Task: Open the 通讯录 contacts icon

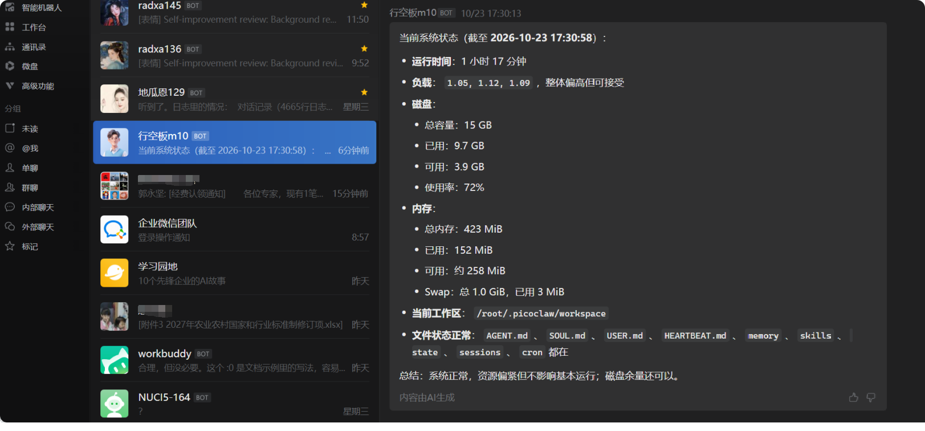Action: pyautogui.click(x=10, y=47)
